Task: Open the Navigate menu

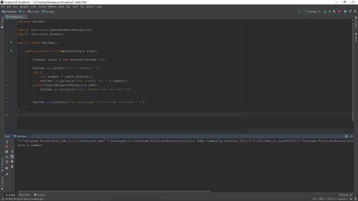Action: [x=24, y=7]
